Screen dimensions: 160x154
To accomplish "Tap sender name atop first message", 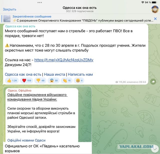I will [x=20, y=26].
